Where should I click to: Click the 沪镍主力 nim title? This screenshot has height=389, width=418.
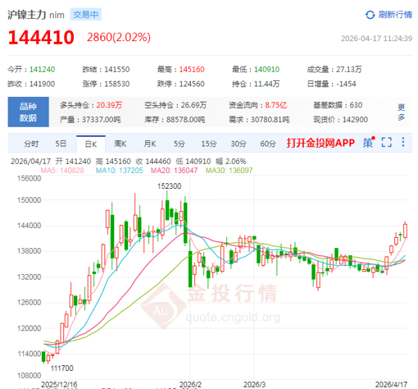pos(36,15)
